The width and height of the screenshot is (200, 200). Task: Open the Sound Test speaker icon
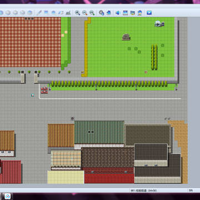(118, 13)
